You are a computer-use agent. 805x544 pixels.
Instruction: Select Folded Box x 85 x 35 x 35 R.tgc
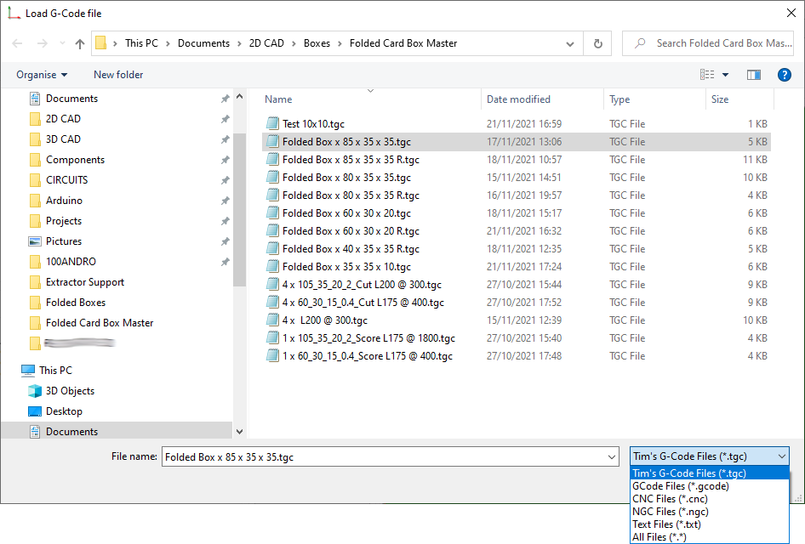tap(516, 160)
